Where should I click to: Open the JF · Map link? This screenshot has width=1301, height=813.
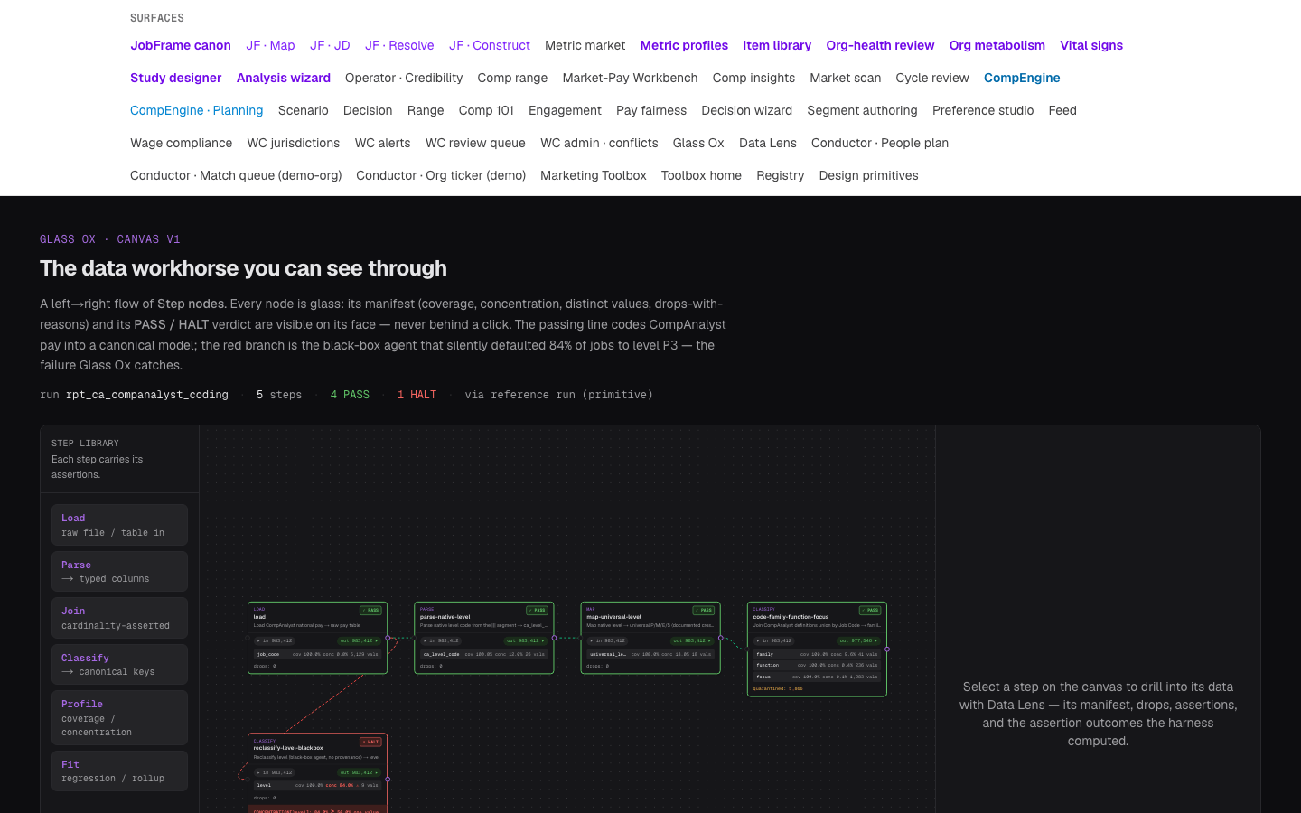click(270, 45)
